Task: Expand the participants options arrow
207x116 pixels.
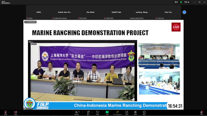Action: pos(82,112)
